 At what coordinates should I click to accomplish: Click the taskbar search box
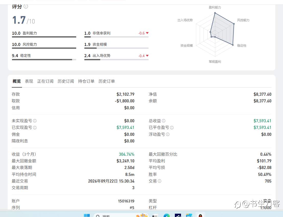[121, 215]
